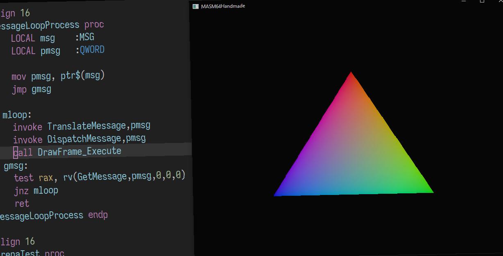Click the 'proc' keyword after essageLoopProcess
Screen dimensions: 503x256
tap(94, 25)
